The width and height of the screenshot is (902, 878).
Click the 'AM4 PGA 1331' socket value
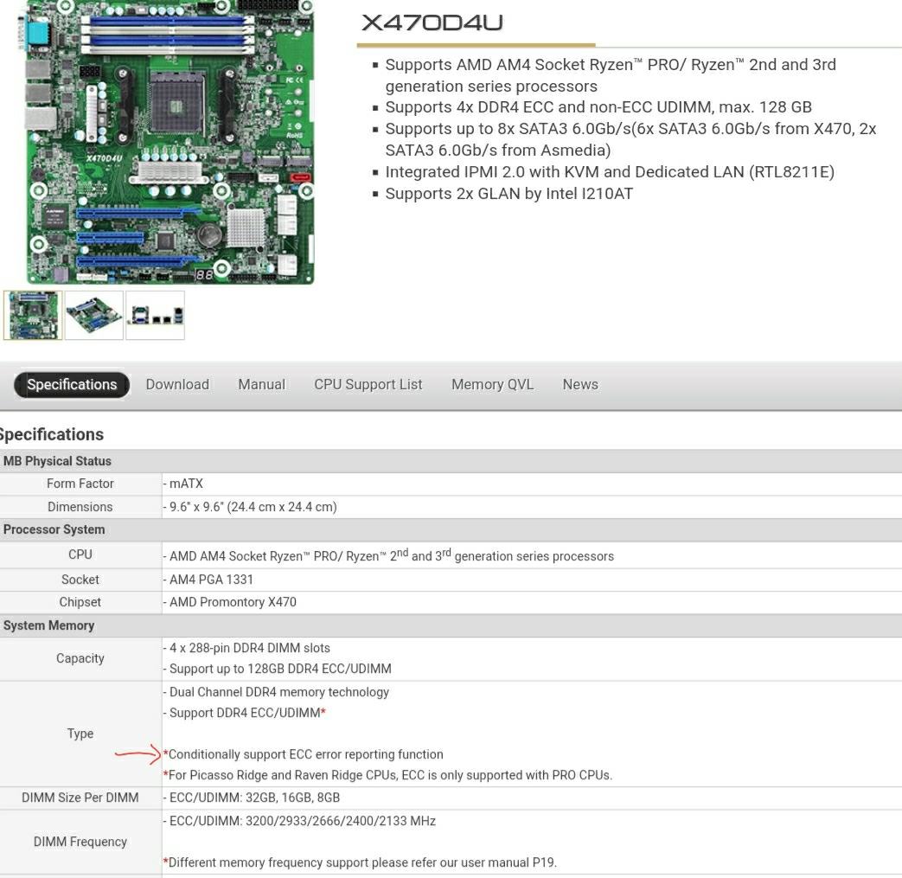pyautogui.click(x=208, y=580)
